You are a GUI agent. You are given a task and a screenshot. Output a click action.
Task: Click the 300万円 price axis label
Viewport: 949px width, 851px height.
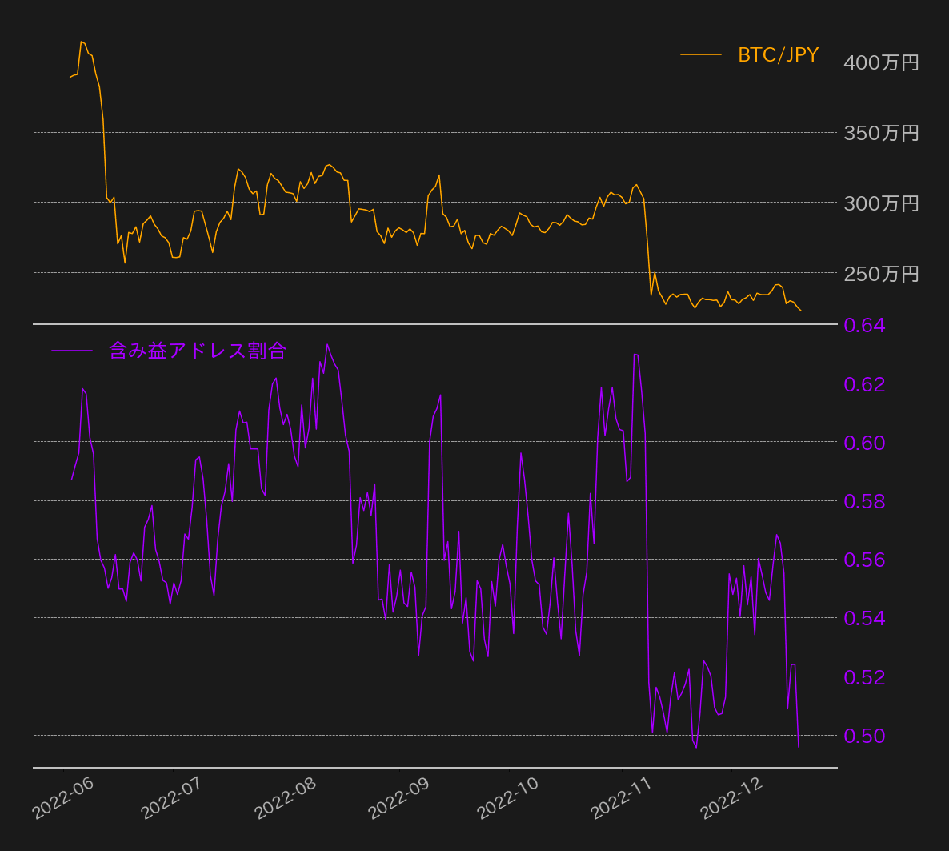881,203
